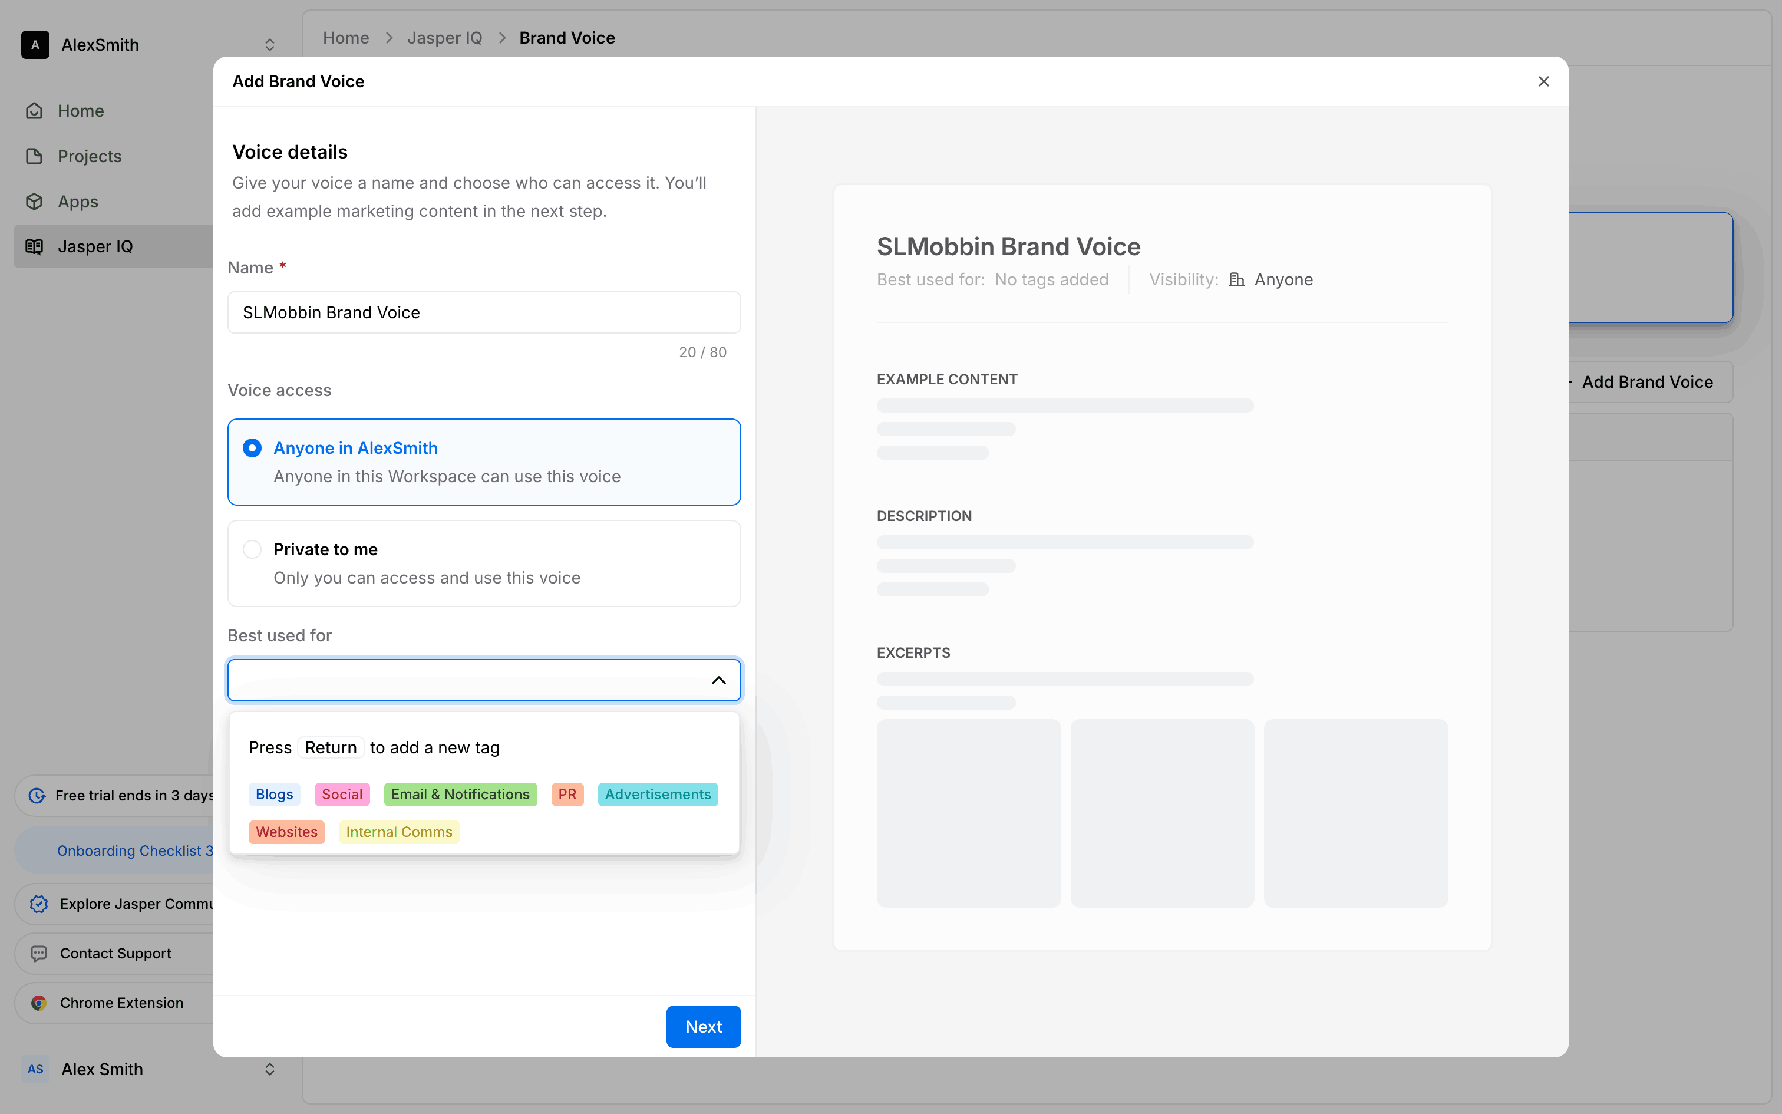
Task: Select the Private to me radio
Action: pos(252,549)
